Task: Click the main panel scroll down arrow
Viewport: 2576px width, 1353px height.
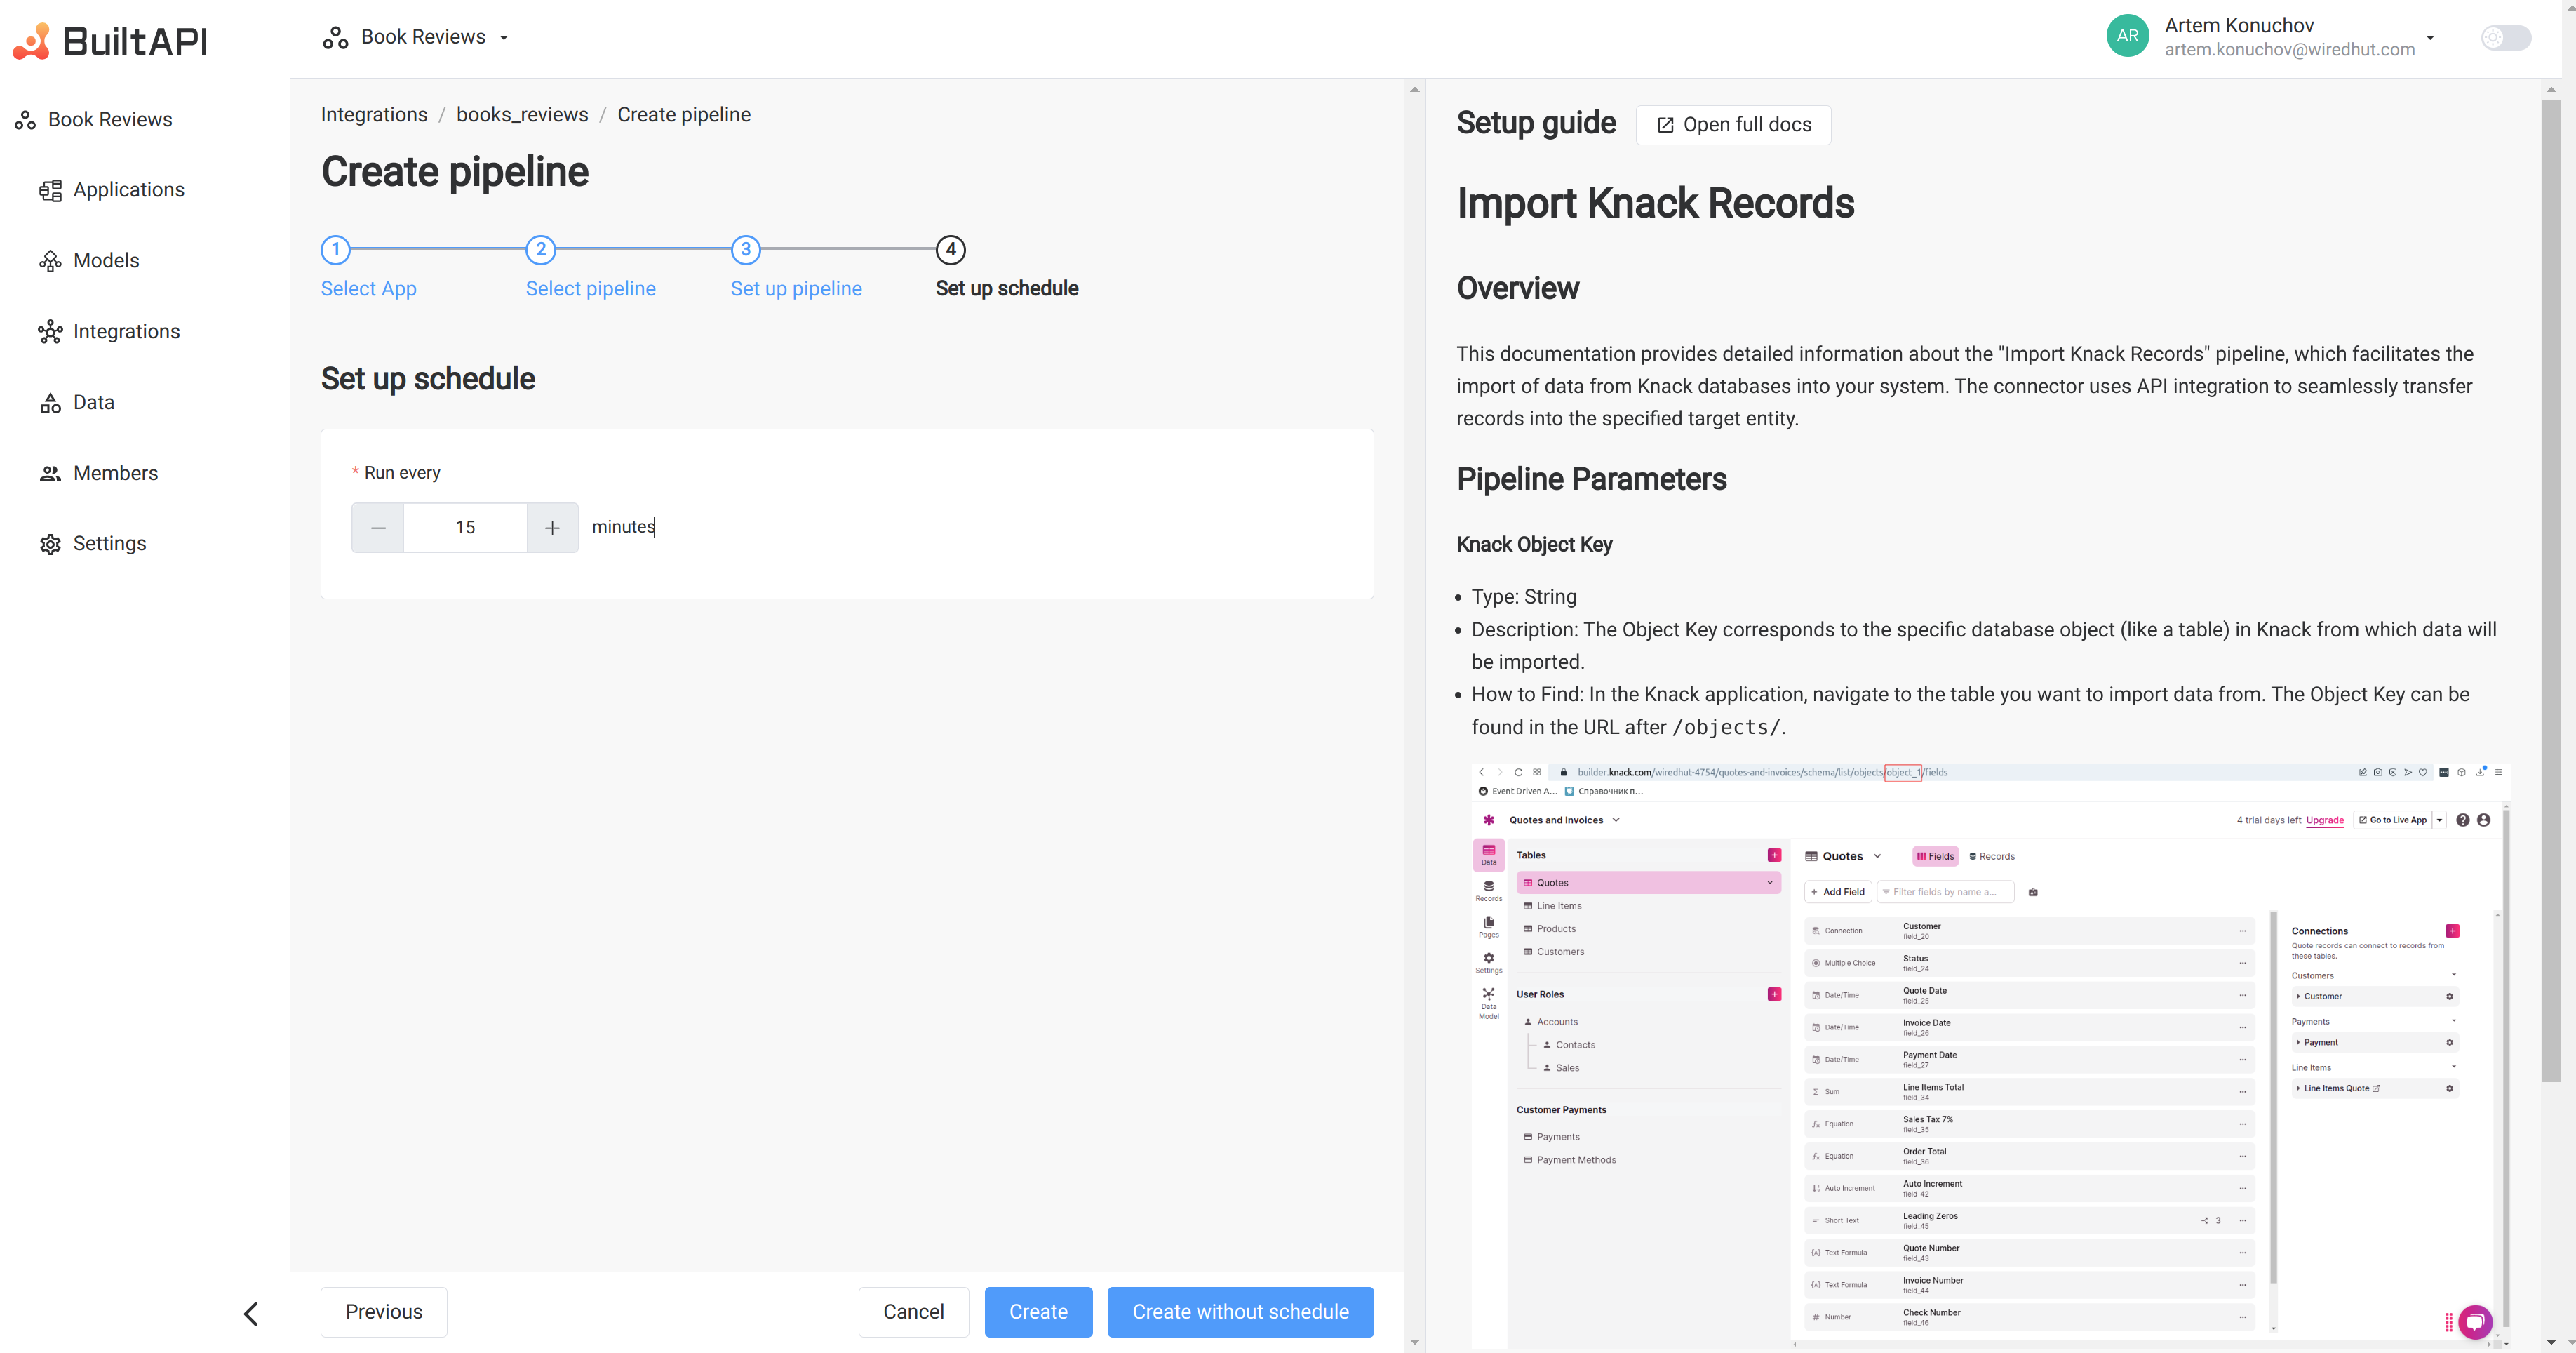Action: 1414,1342
